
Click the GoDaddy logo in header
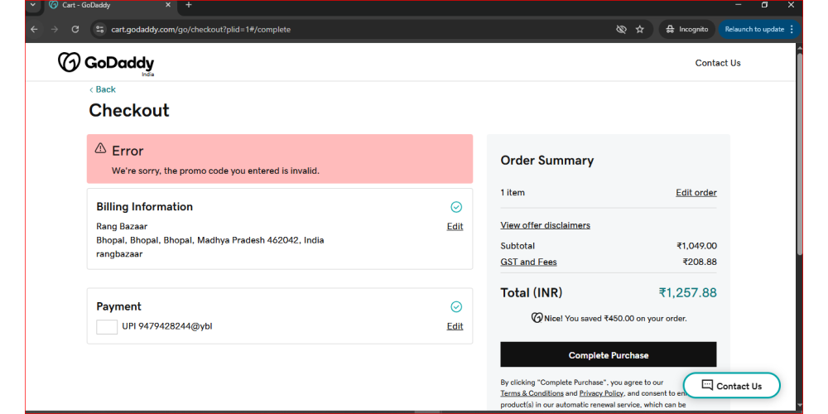coord(105,63)
